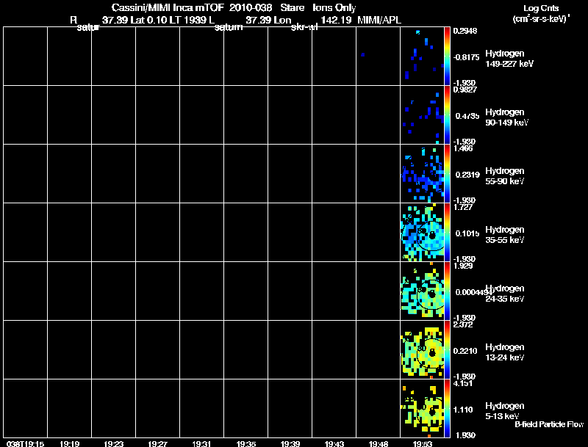
Task: Click the Hydrogen 55-90 keV text label
Action: point(505,176)
